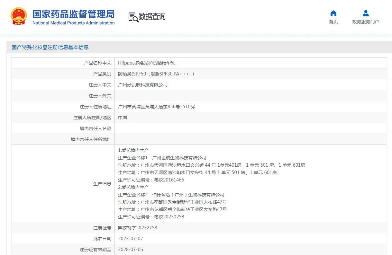Screen dimensions: 392x255
Task: Click the 注册人所在国/地区 label
Action: pos(92,118)
